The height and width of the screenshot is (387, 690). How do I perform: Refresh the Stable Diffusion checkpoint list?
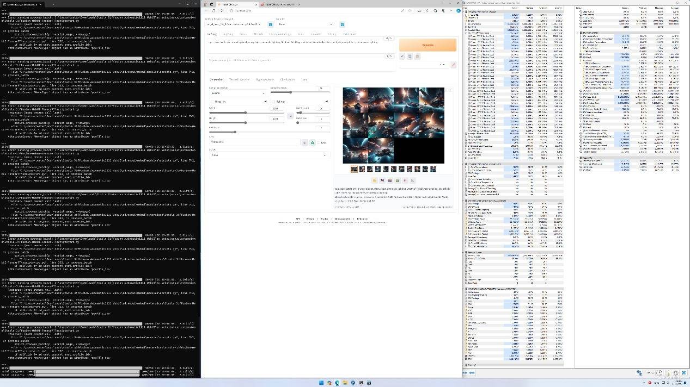tap(271, 24)
